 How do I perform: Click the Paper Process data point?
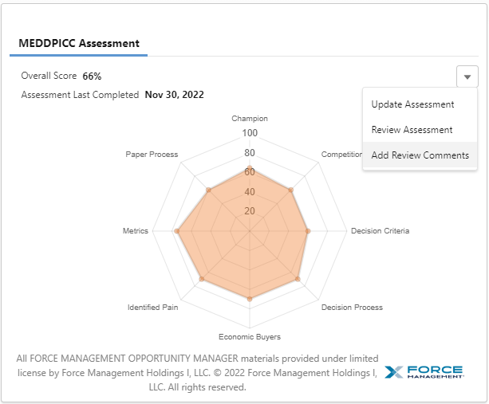tap(208, 190)
